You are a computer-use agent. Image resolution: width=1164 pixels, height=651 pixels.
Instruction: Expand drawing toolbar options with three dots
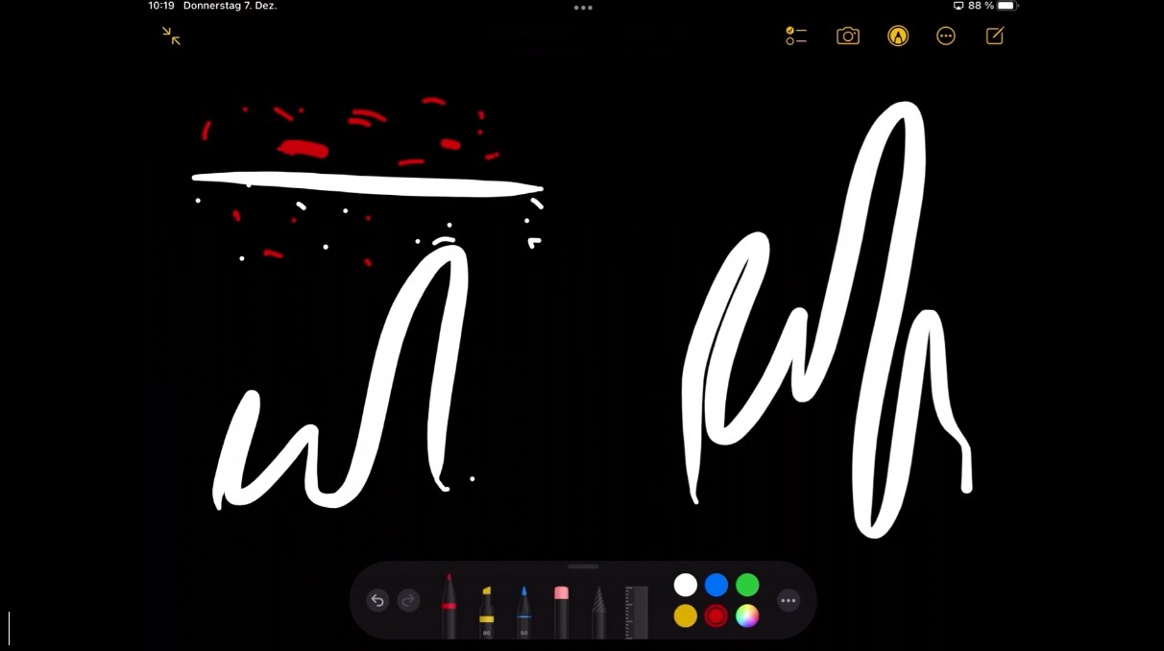pos(788,601)
